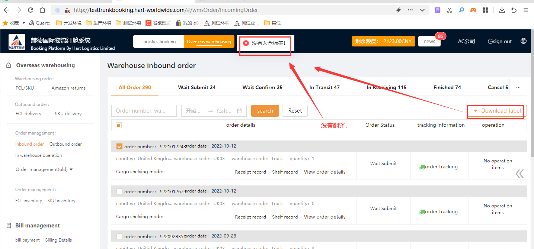Check order S2210126797 checkbox
534x249 pixels.
(119, 191)
